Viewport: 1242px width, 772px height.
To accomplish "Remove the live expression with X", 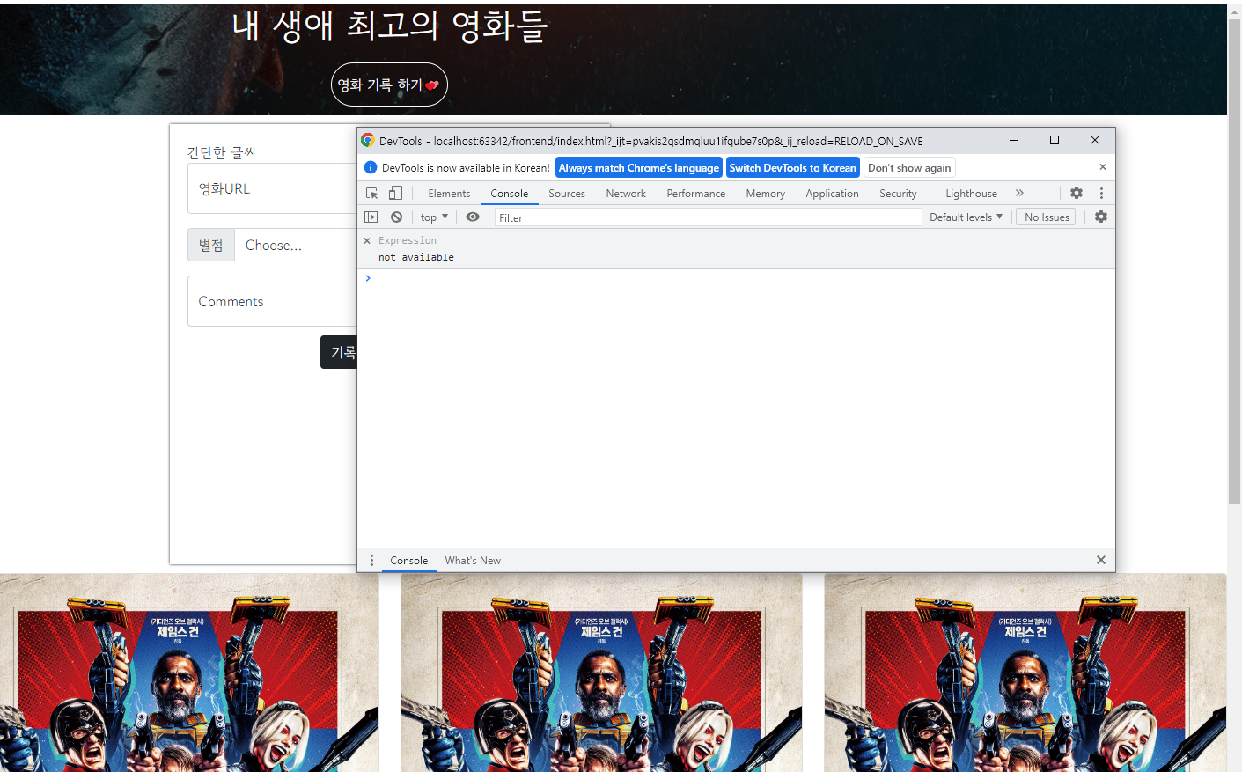I will click(367, 240).
